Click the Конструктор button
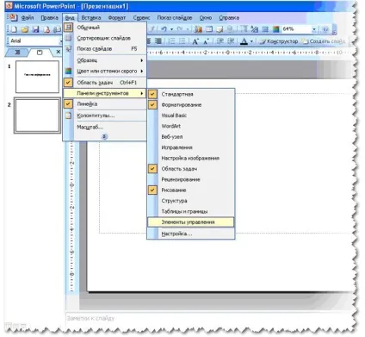Screen dimensions: 365x337 point(279,41)
